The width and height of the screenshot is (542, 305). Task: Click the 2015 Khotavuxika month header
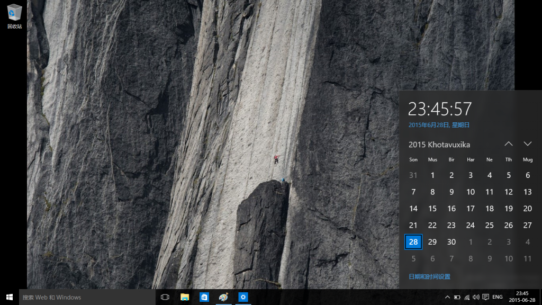pos(439,145)
